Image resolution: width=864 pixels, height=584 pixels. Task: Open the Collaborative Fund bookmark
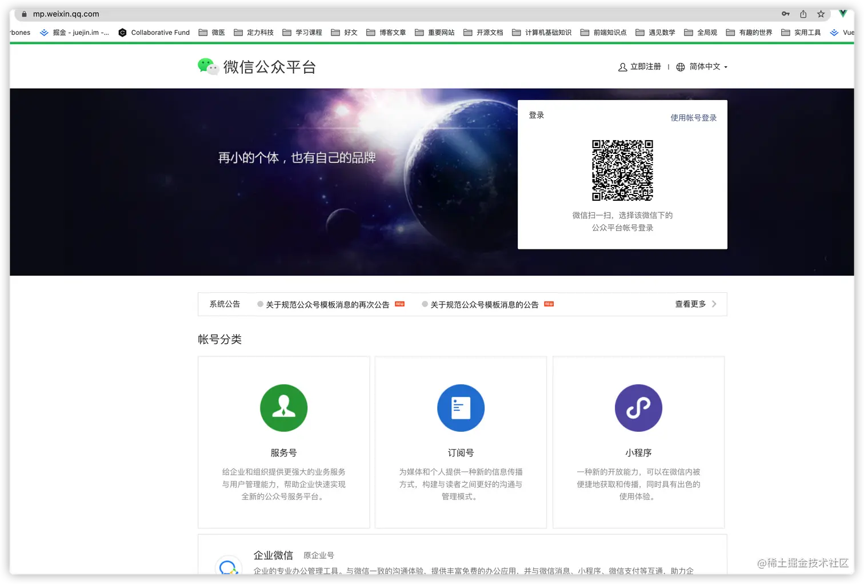(x=154, y=33)
